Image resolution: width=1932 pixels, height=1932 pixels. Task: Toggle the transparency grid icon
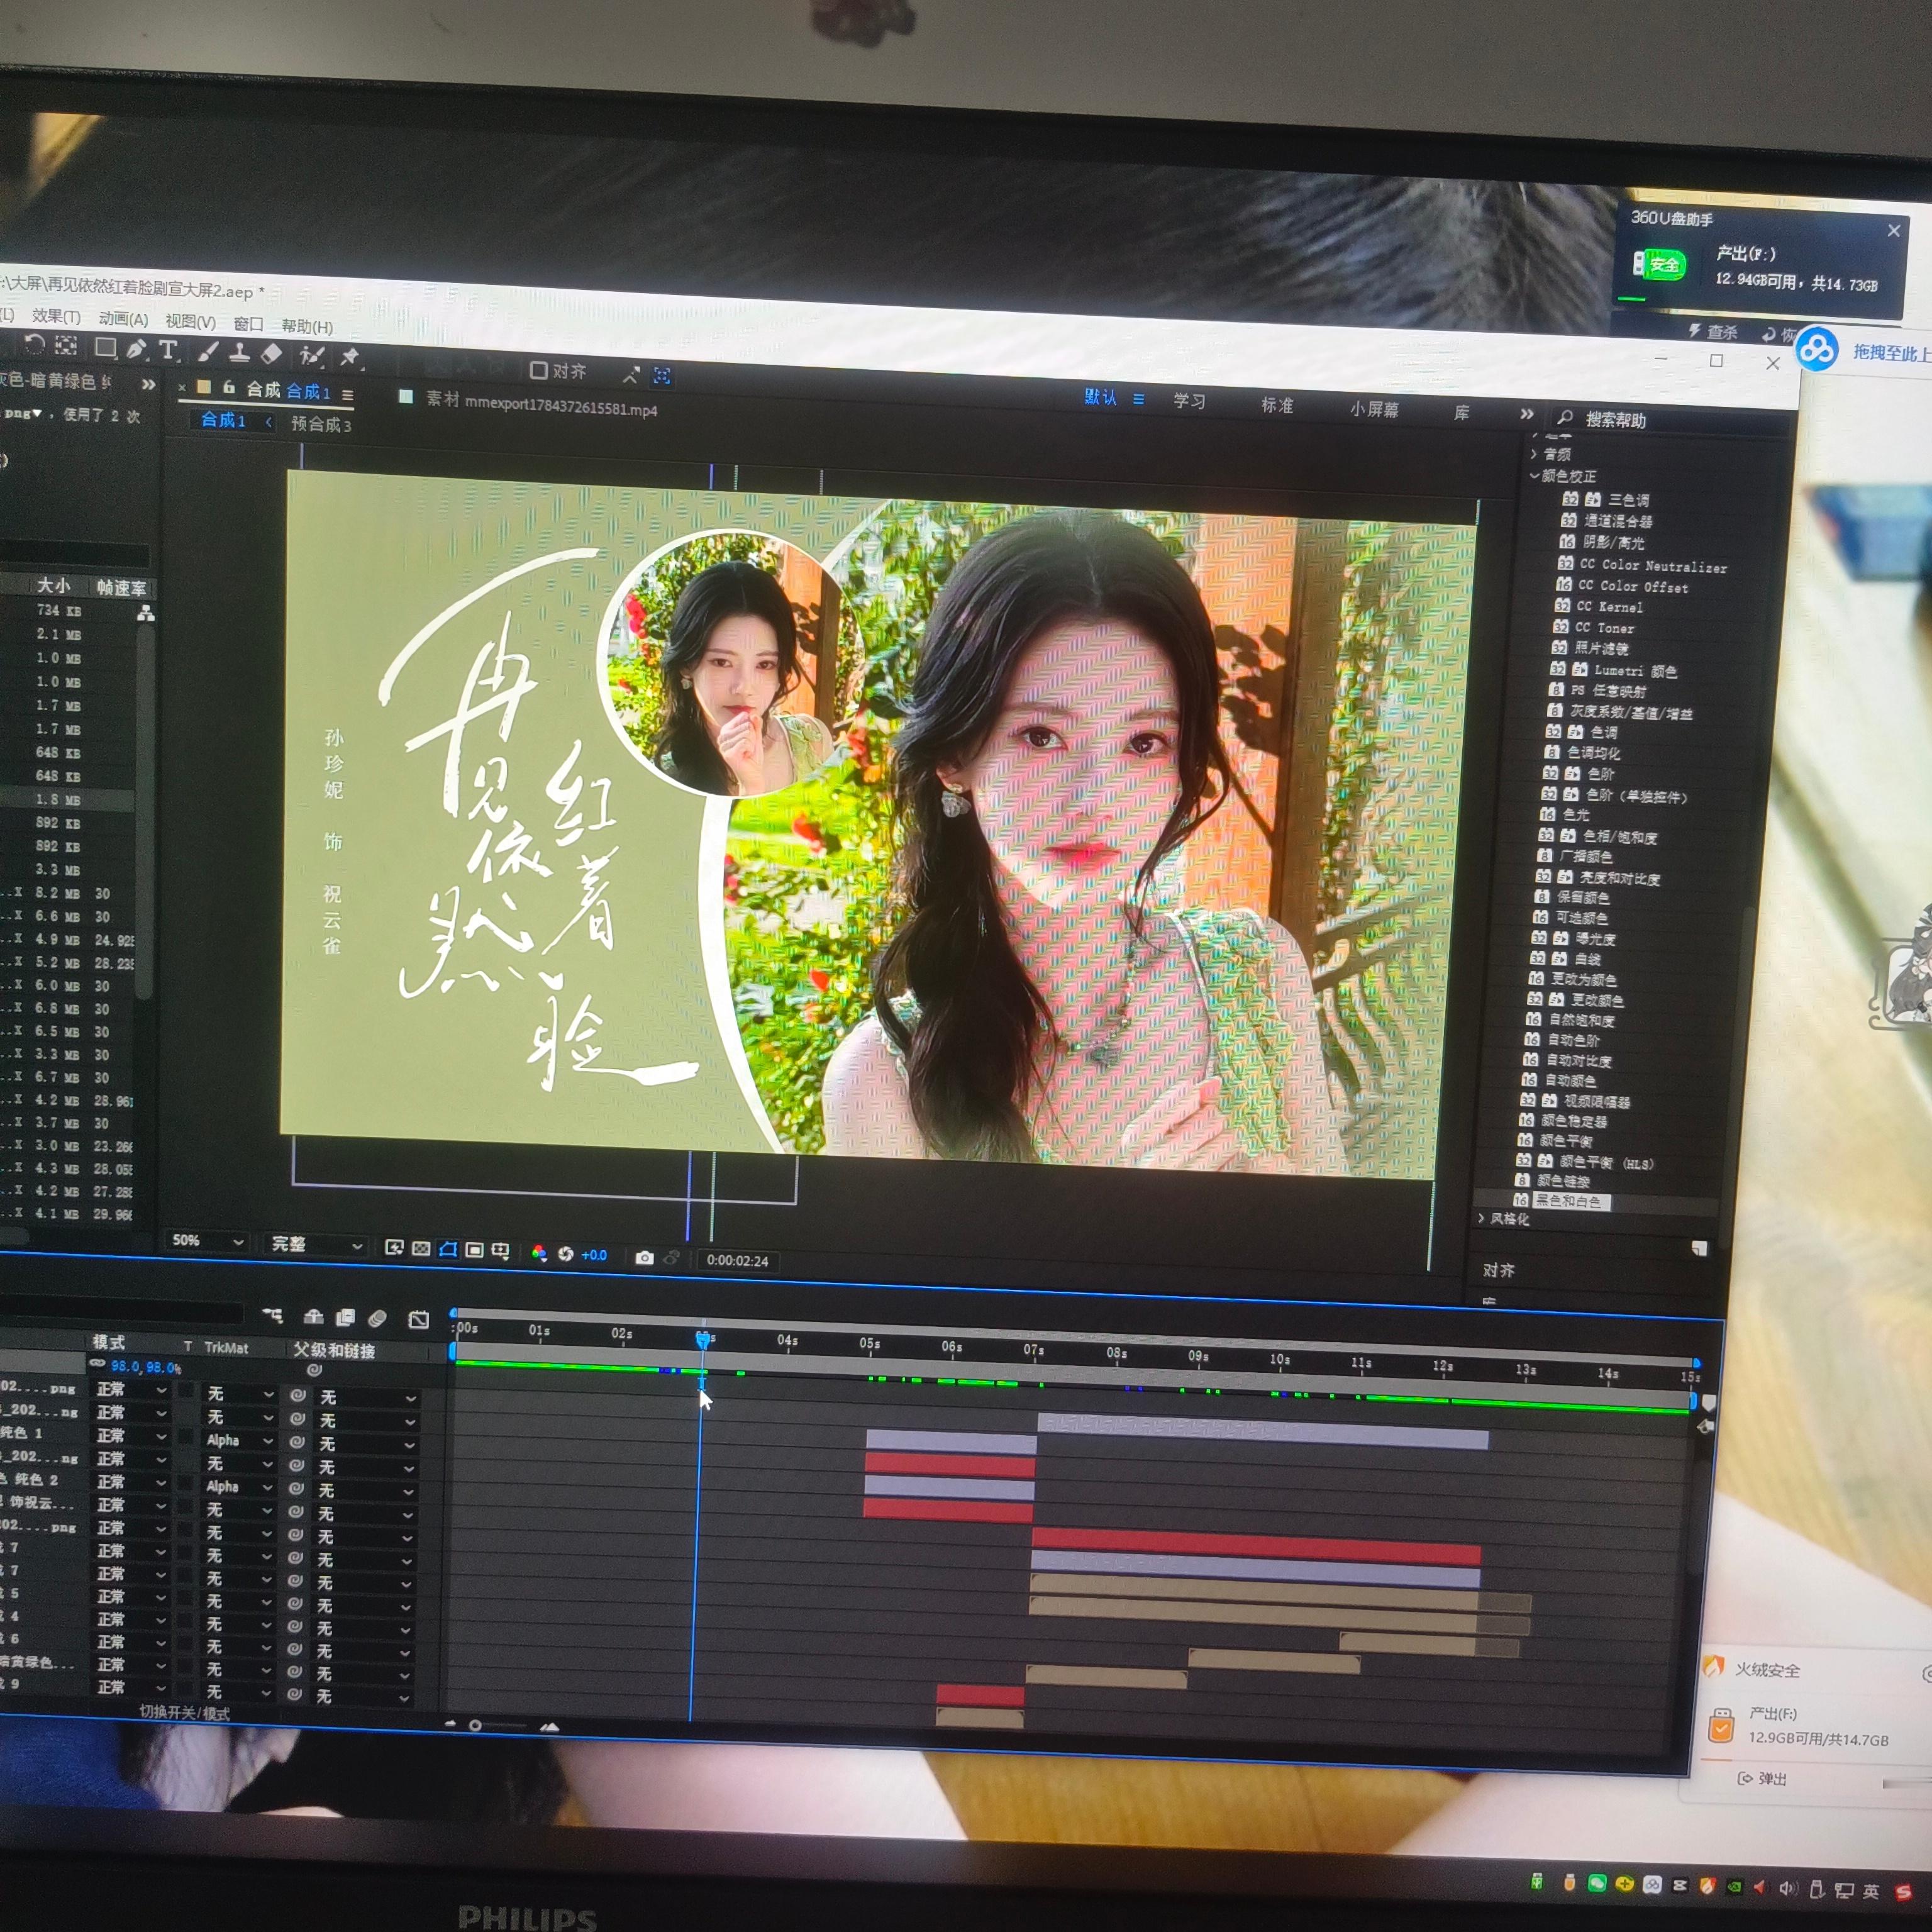tap(421, 1249)
